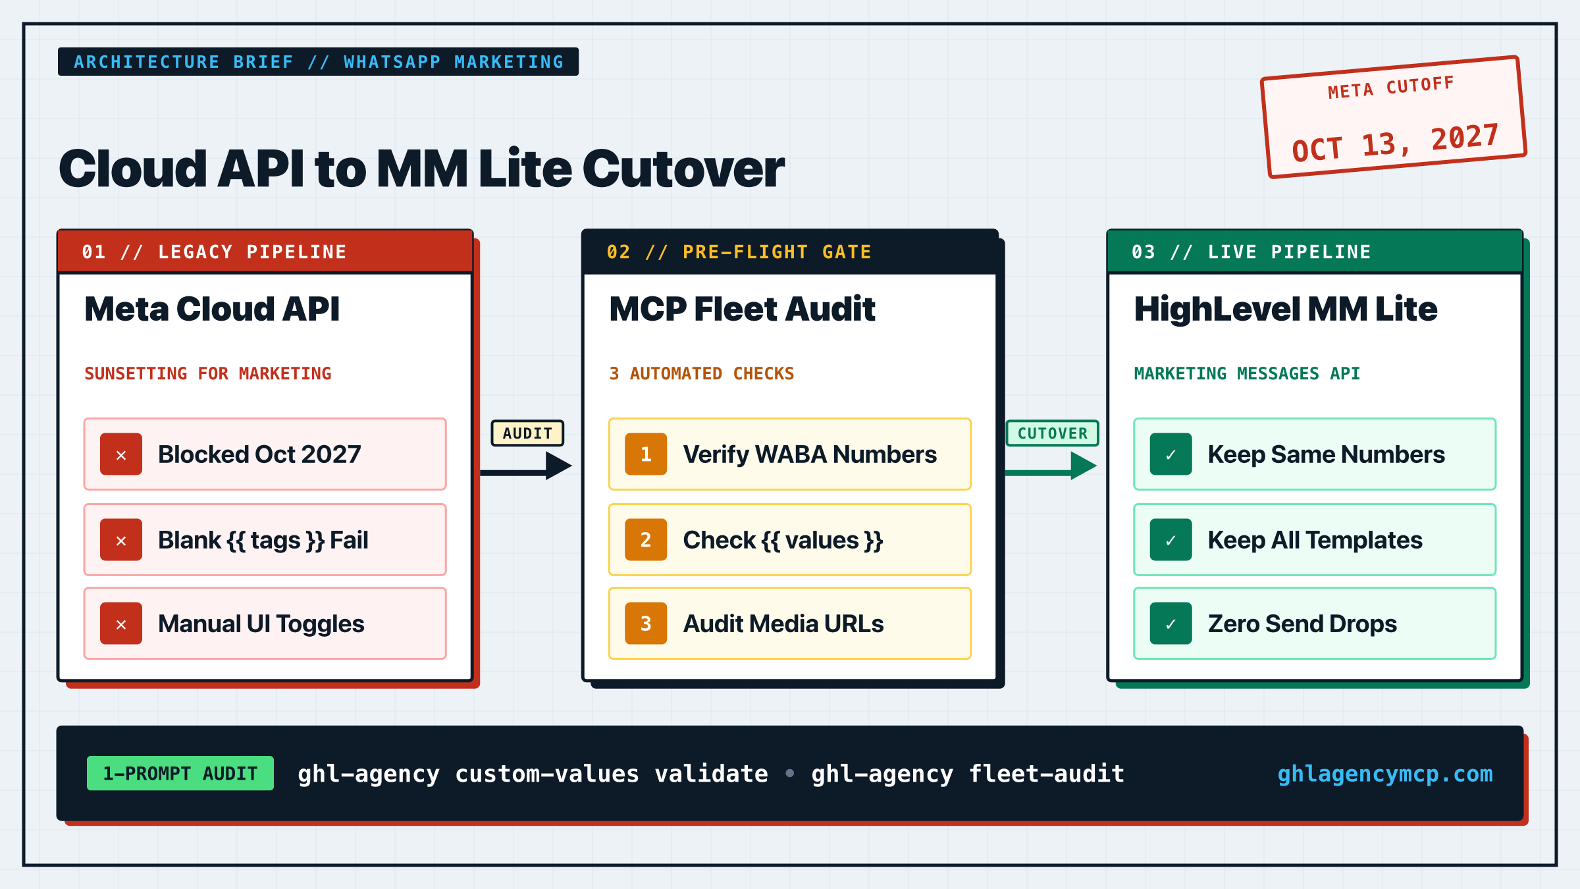Open the ghlagencymcp.com link
Image resolution: width=1580 pixels, height=889 pixels.
click(x=1385, y=774)
